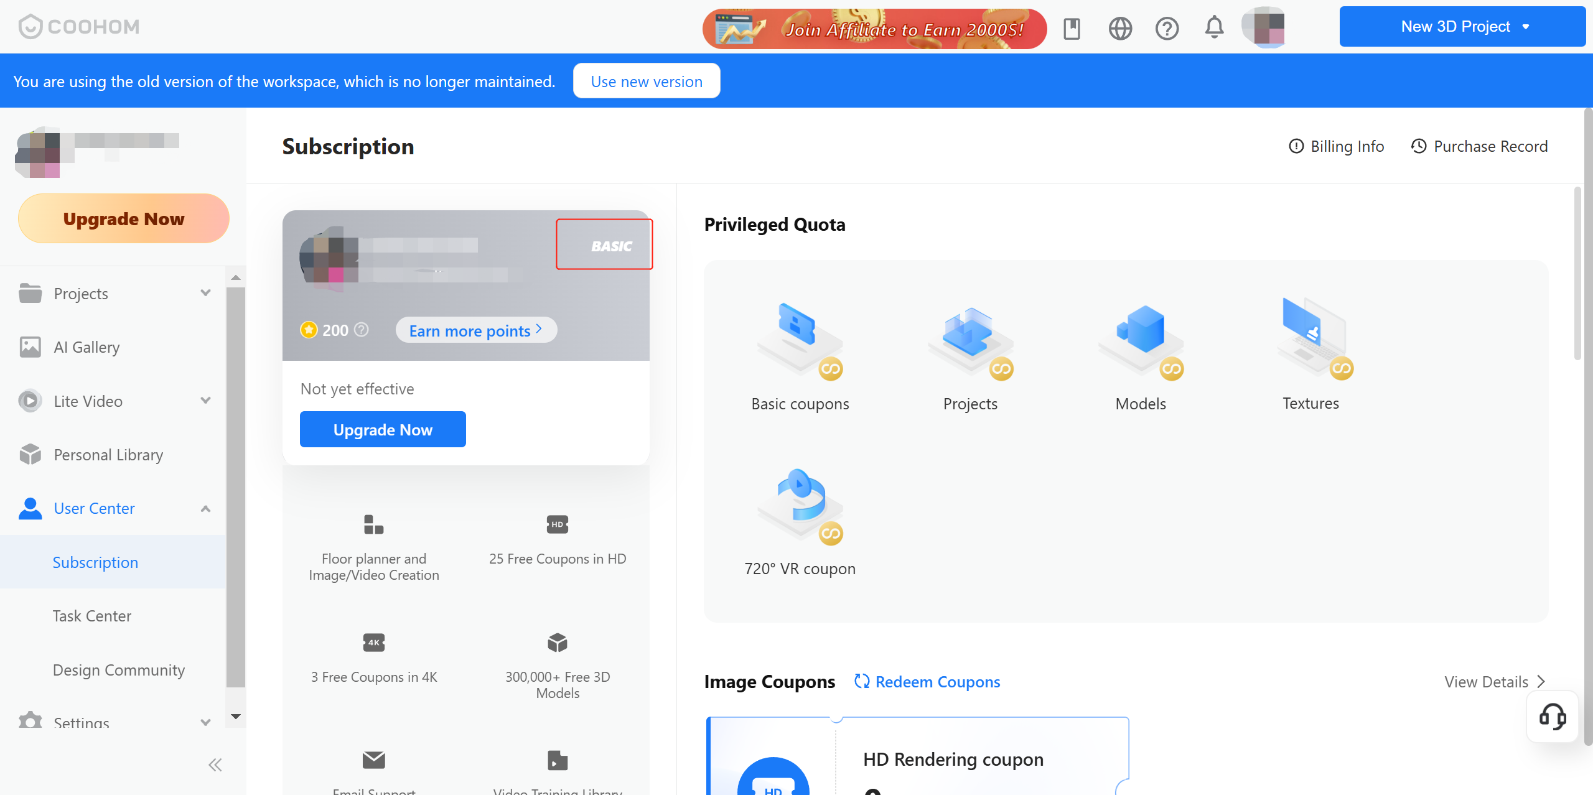
Task: Open Task Center in sidebar
Action: 92,616
